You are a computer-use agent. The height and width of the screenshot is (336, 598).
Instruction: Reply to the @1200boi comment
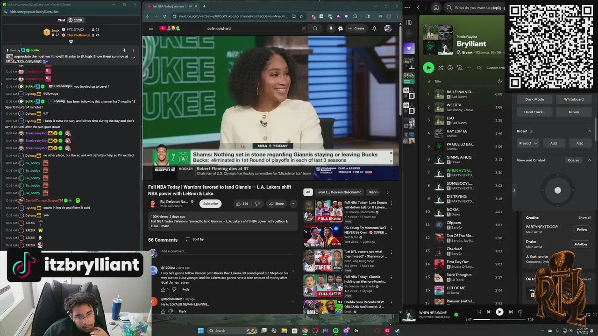(x=186, y=289)
